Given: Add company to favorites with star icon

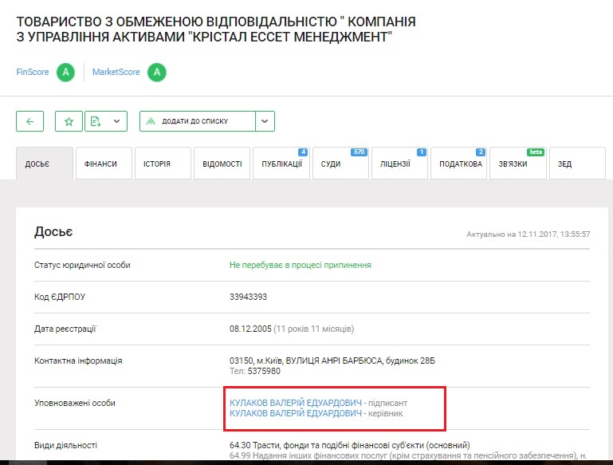Looking at the screenshot, I should coord(69,121).
